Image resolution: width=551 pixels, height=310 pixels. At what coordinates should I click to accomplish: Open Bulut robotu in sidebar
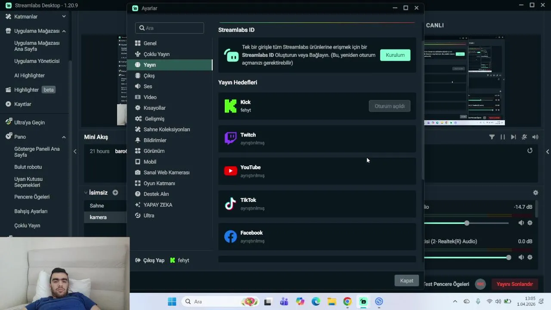(x=28, y=167)
